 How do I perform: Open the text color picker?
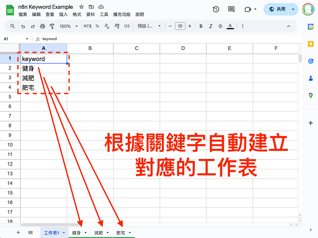pos(230,26)
